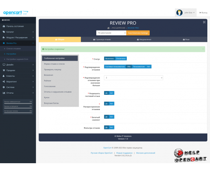Click the Выход logout link

(x=203, y=13)
